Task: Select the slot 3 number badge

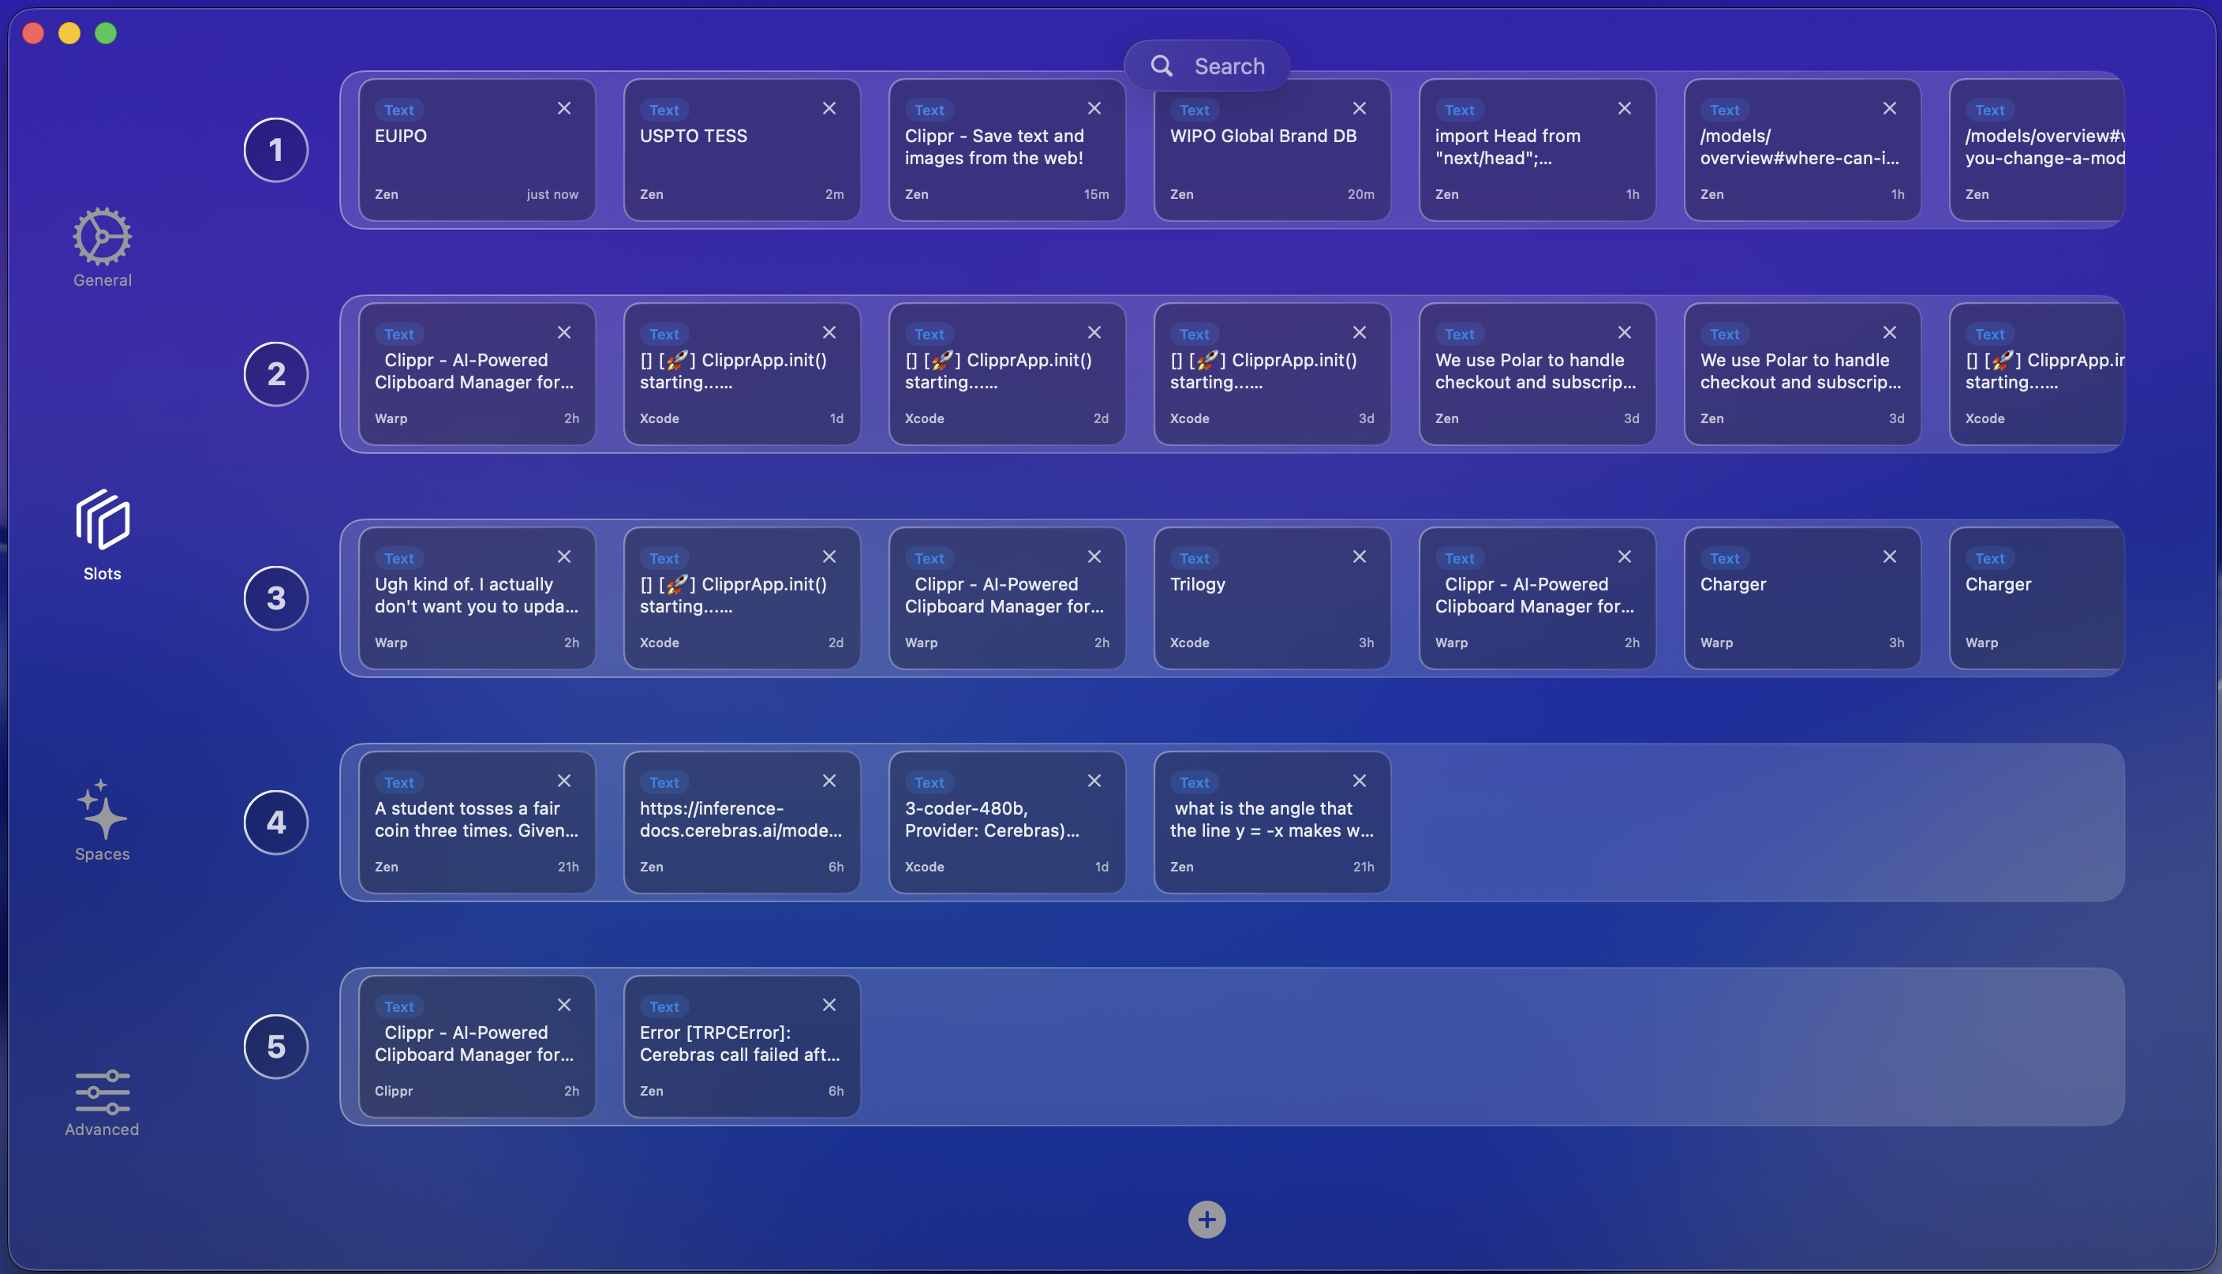Action: (x=275, y=598)
